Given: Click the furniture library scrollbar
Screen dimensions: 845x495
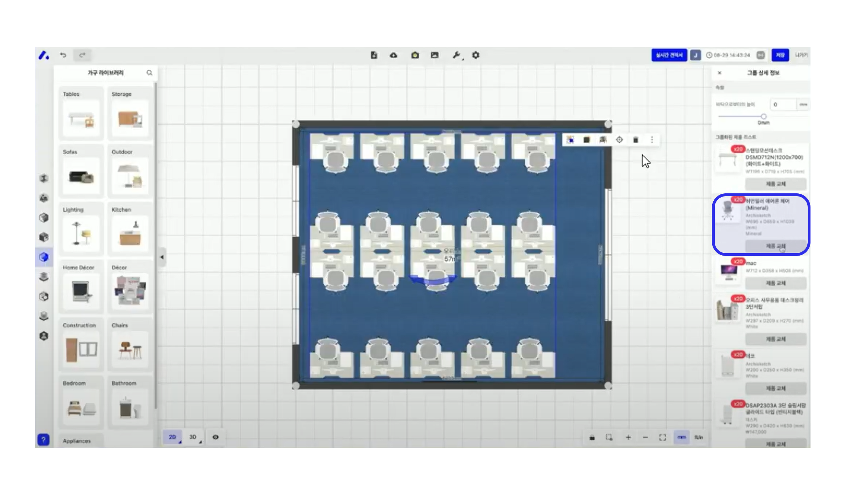Looking at the screenshot, I should [155, 246].
